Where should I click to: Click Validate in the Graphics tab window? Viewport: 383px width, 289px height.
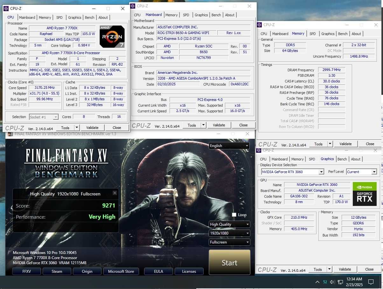(345, 269)
